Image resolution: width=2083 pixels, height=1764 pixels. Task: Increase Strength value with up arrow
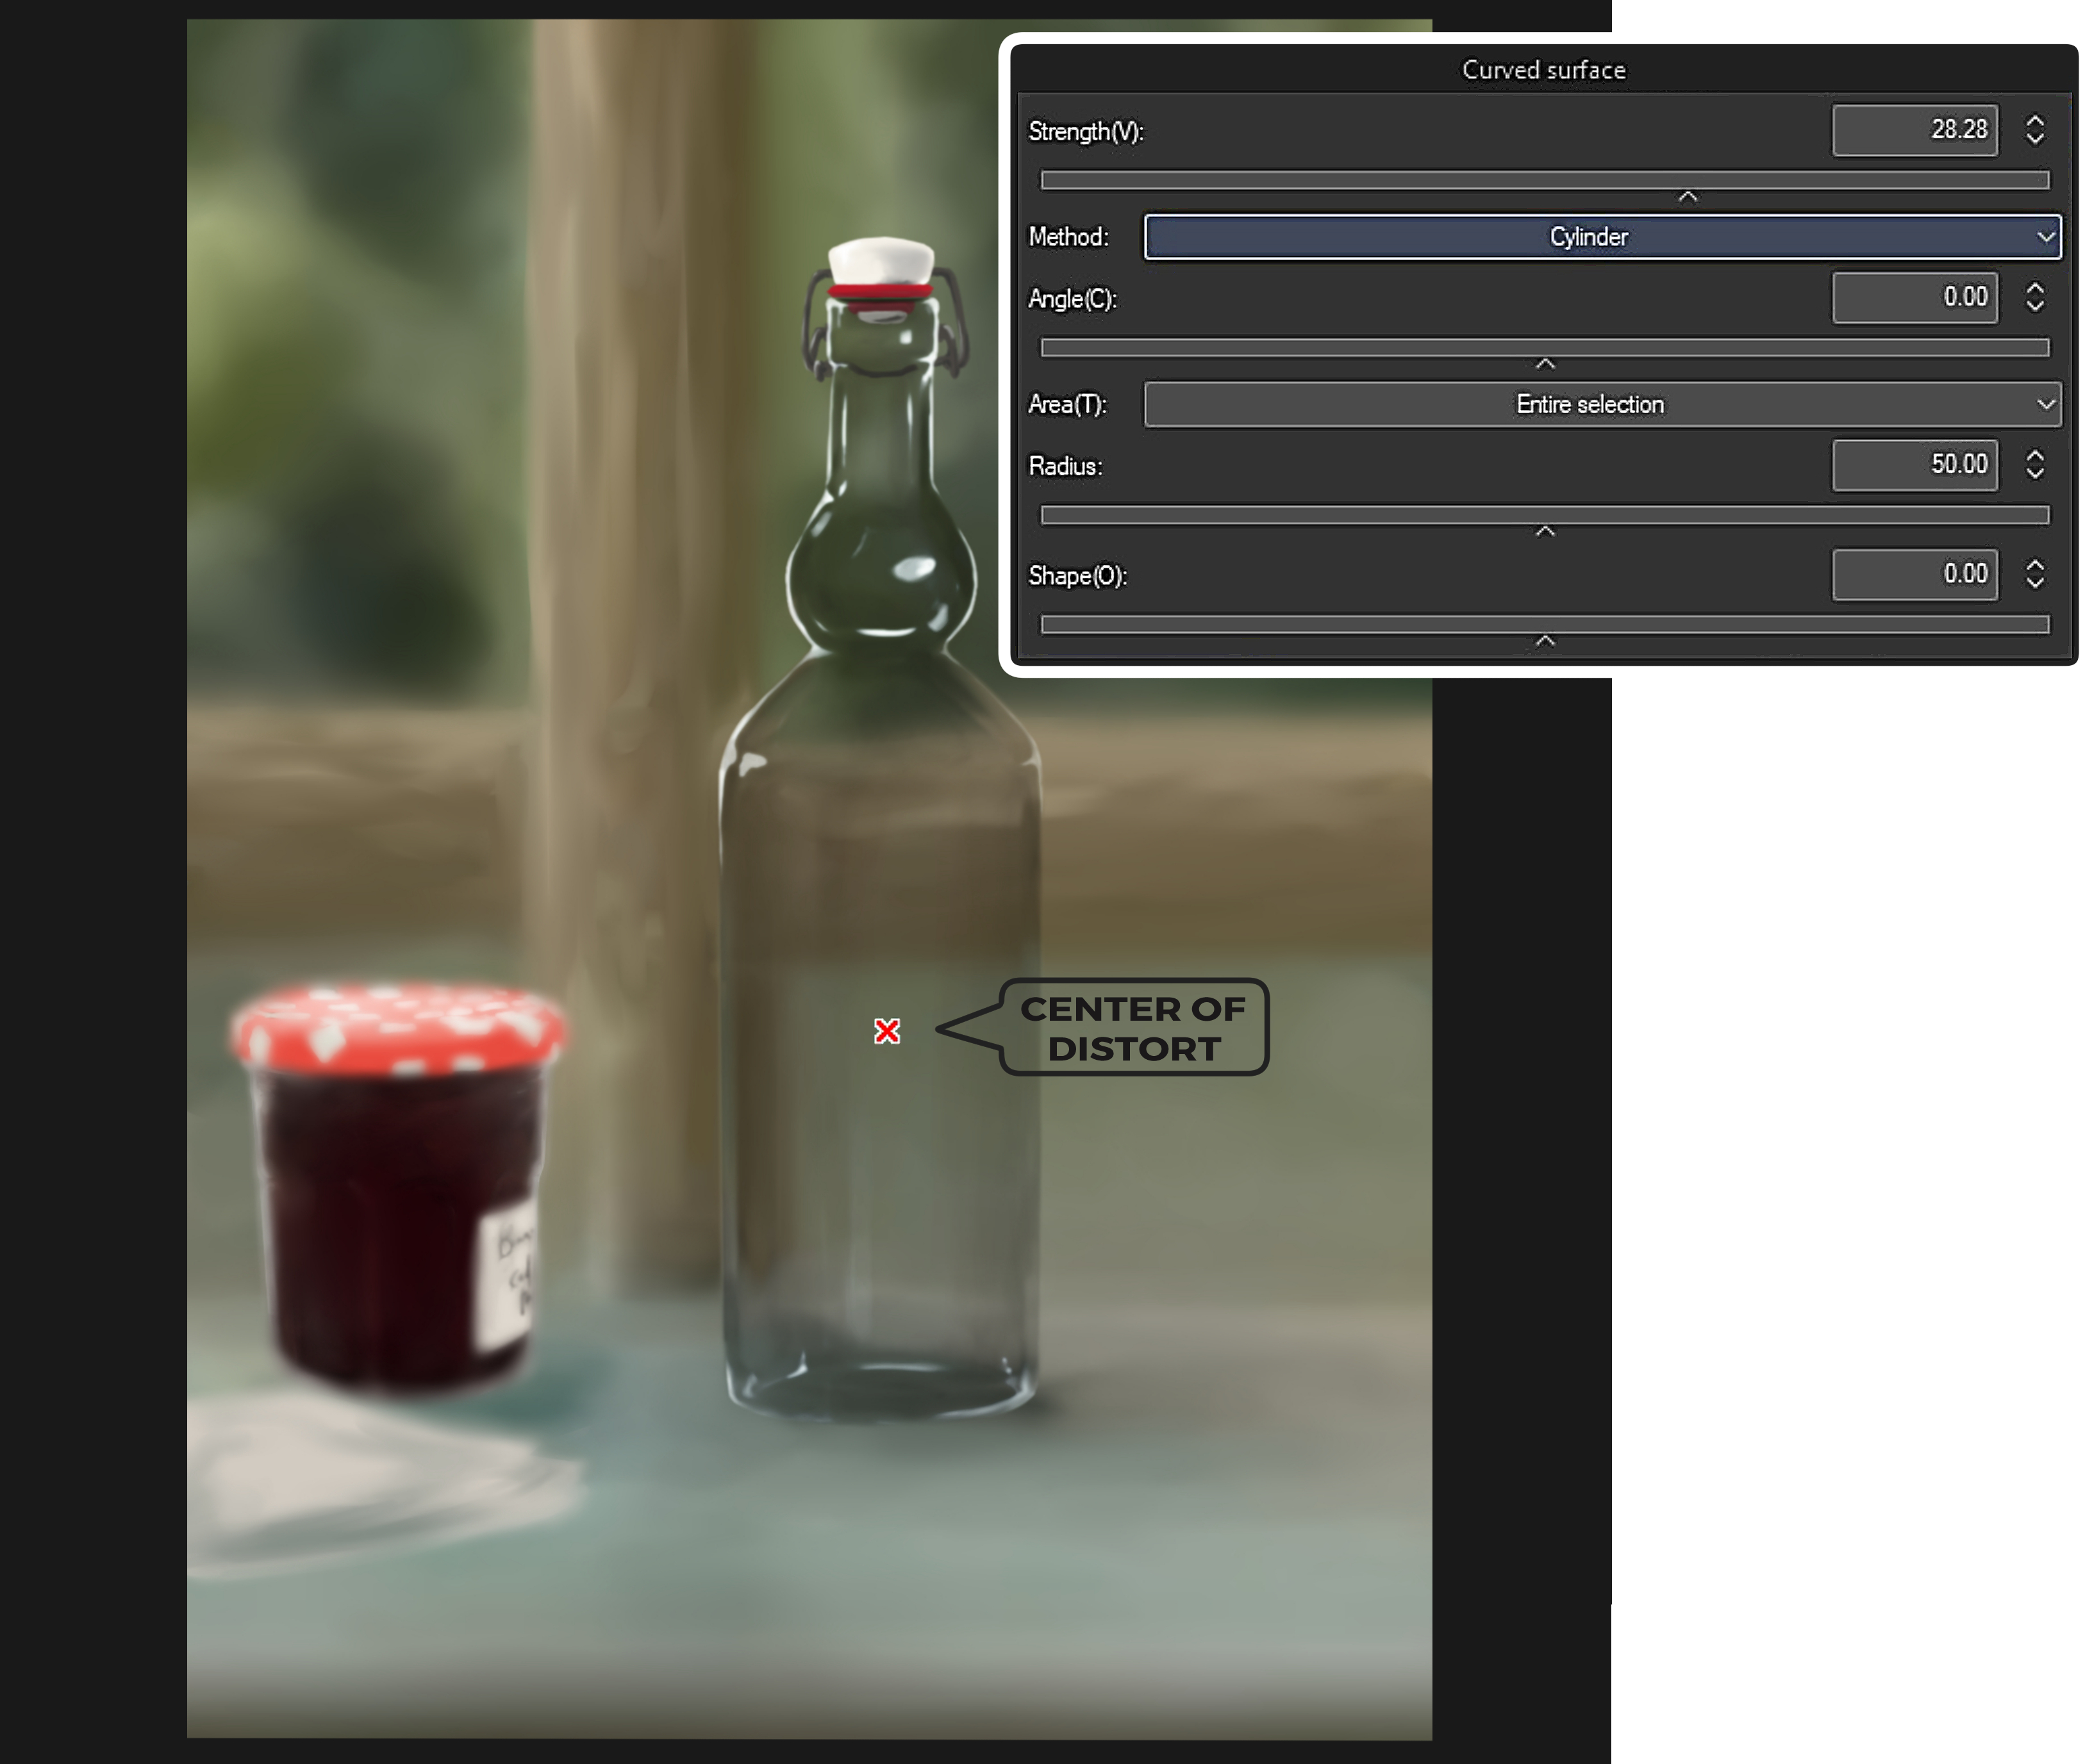[2034, 120]
